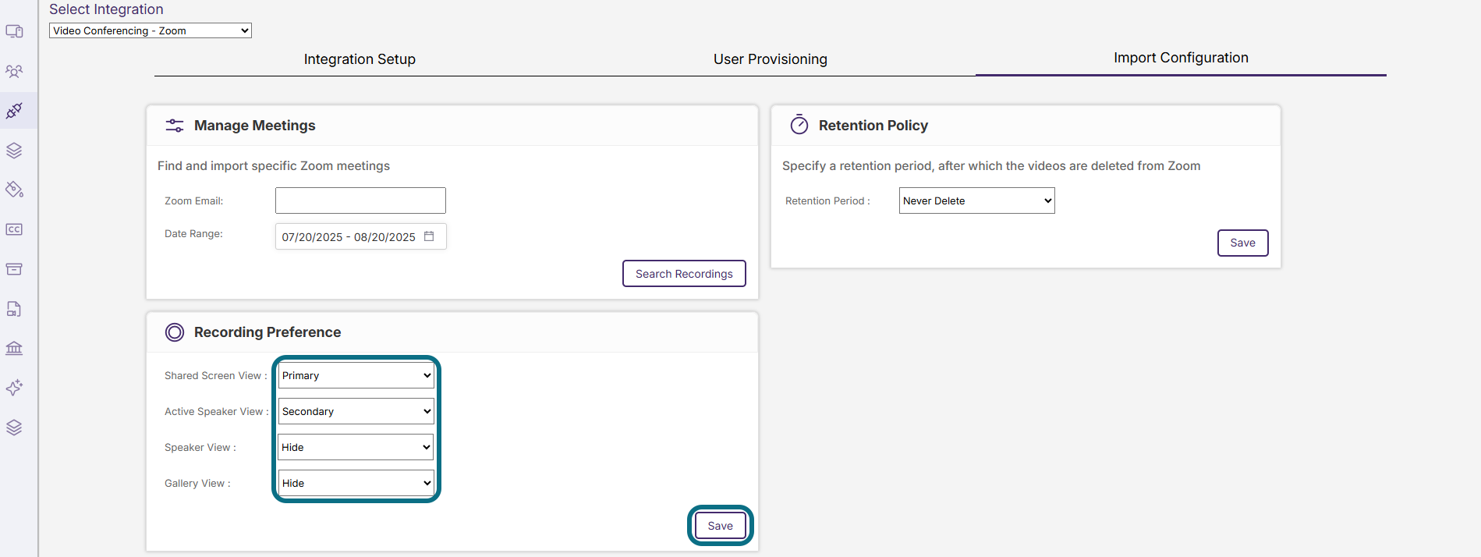Image resolution: width=1481 pixels, height=557 pixels.
Task: Open the Speaker View dropdown
Action: point(356,447)
